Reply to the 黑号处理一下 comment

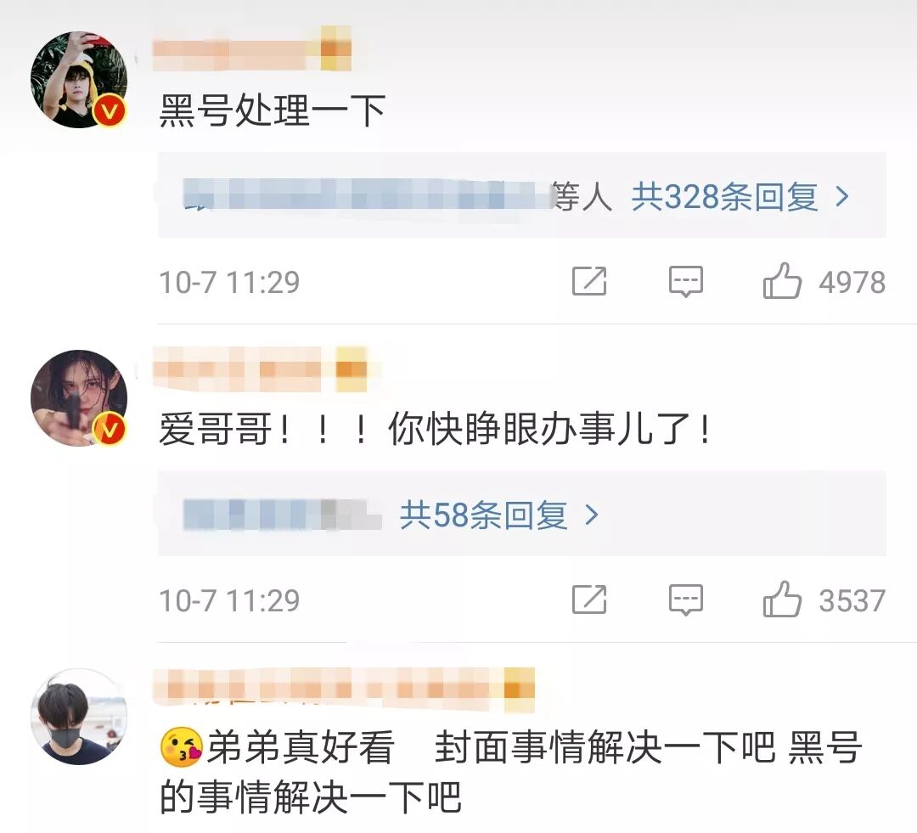tap(685, 281)
